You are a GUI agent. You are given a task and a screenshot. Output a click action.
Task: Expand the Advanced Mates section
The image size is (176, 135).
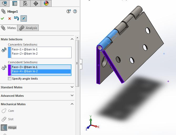point(72,95)
